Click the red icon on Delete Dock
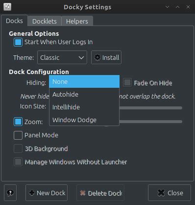This screenshot has height=205, width=195. (83, 193)
